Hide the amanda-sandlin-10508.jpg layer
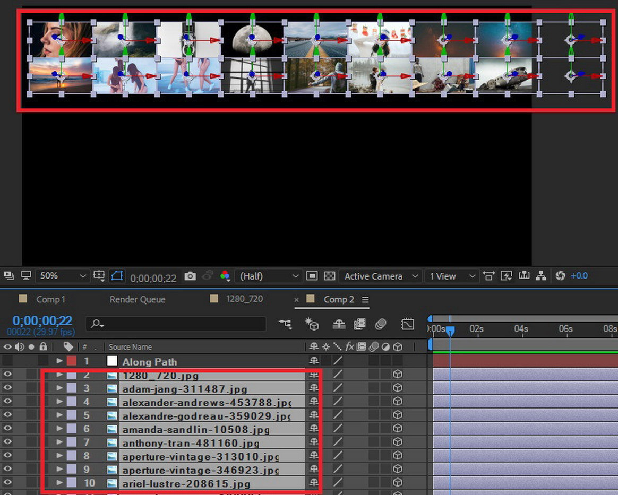The width and height of the screenshot is (618, 495). (7, 429)
